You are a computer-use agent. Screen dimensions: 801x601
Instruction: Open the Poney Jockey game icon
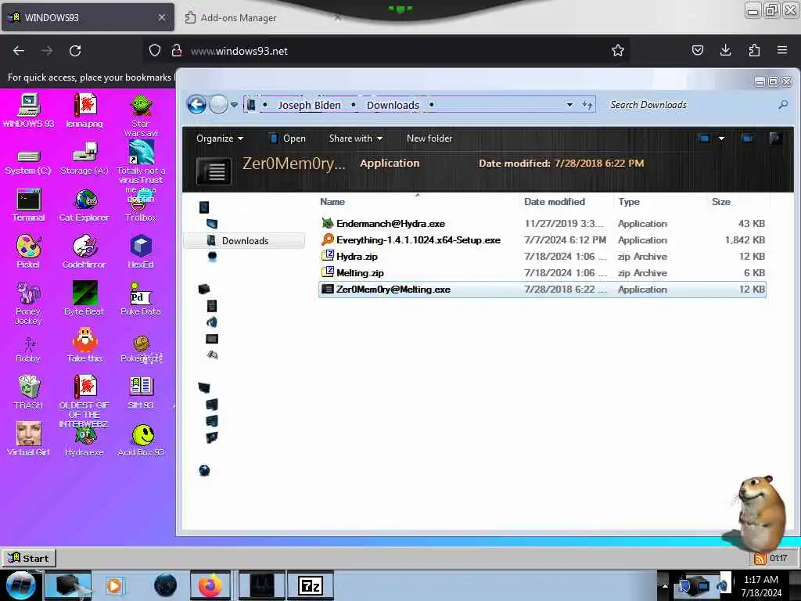[28, 303]
